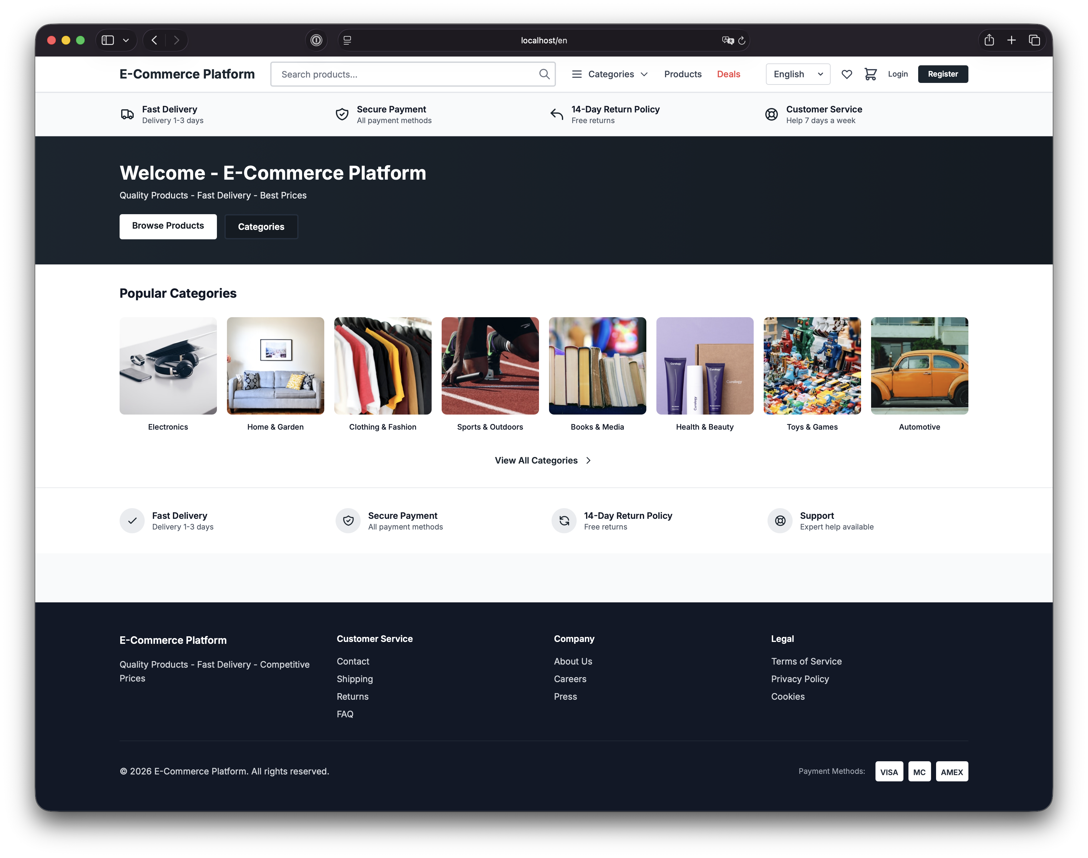Screen dimensions: 1088x858
Task: Click the Register button
Action: 943,74
